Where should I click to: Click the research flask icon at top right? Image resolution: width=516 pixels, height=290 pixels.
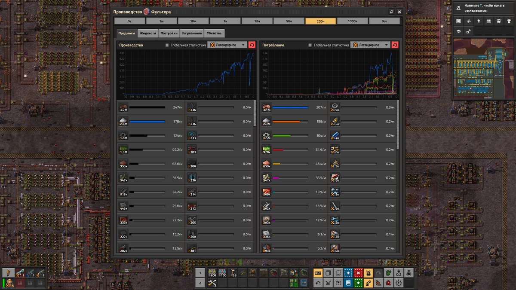[x=459, y=8]
